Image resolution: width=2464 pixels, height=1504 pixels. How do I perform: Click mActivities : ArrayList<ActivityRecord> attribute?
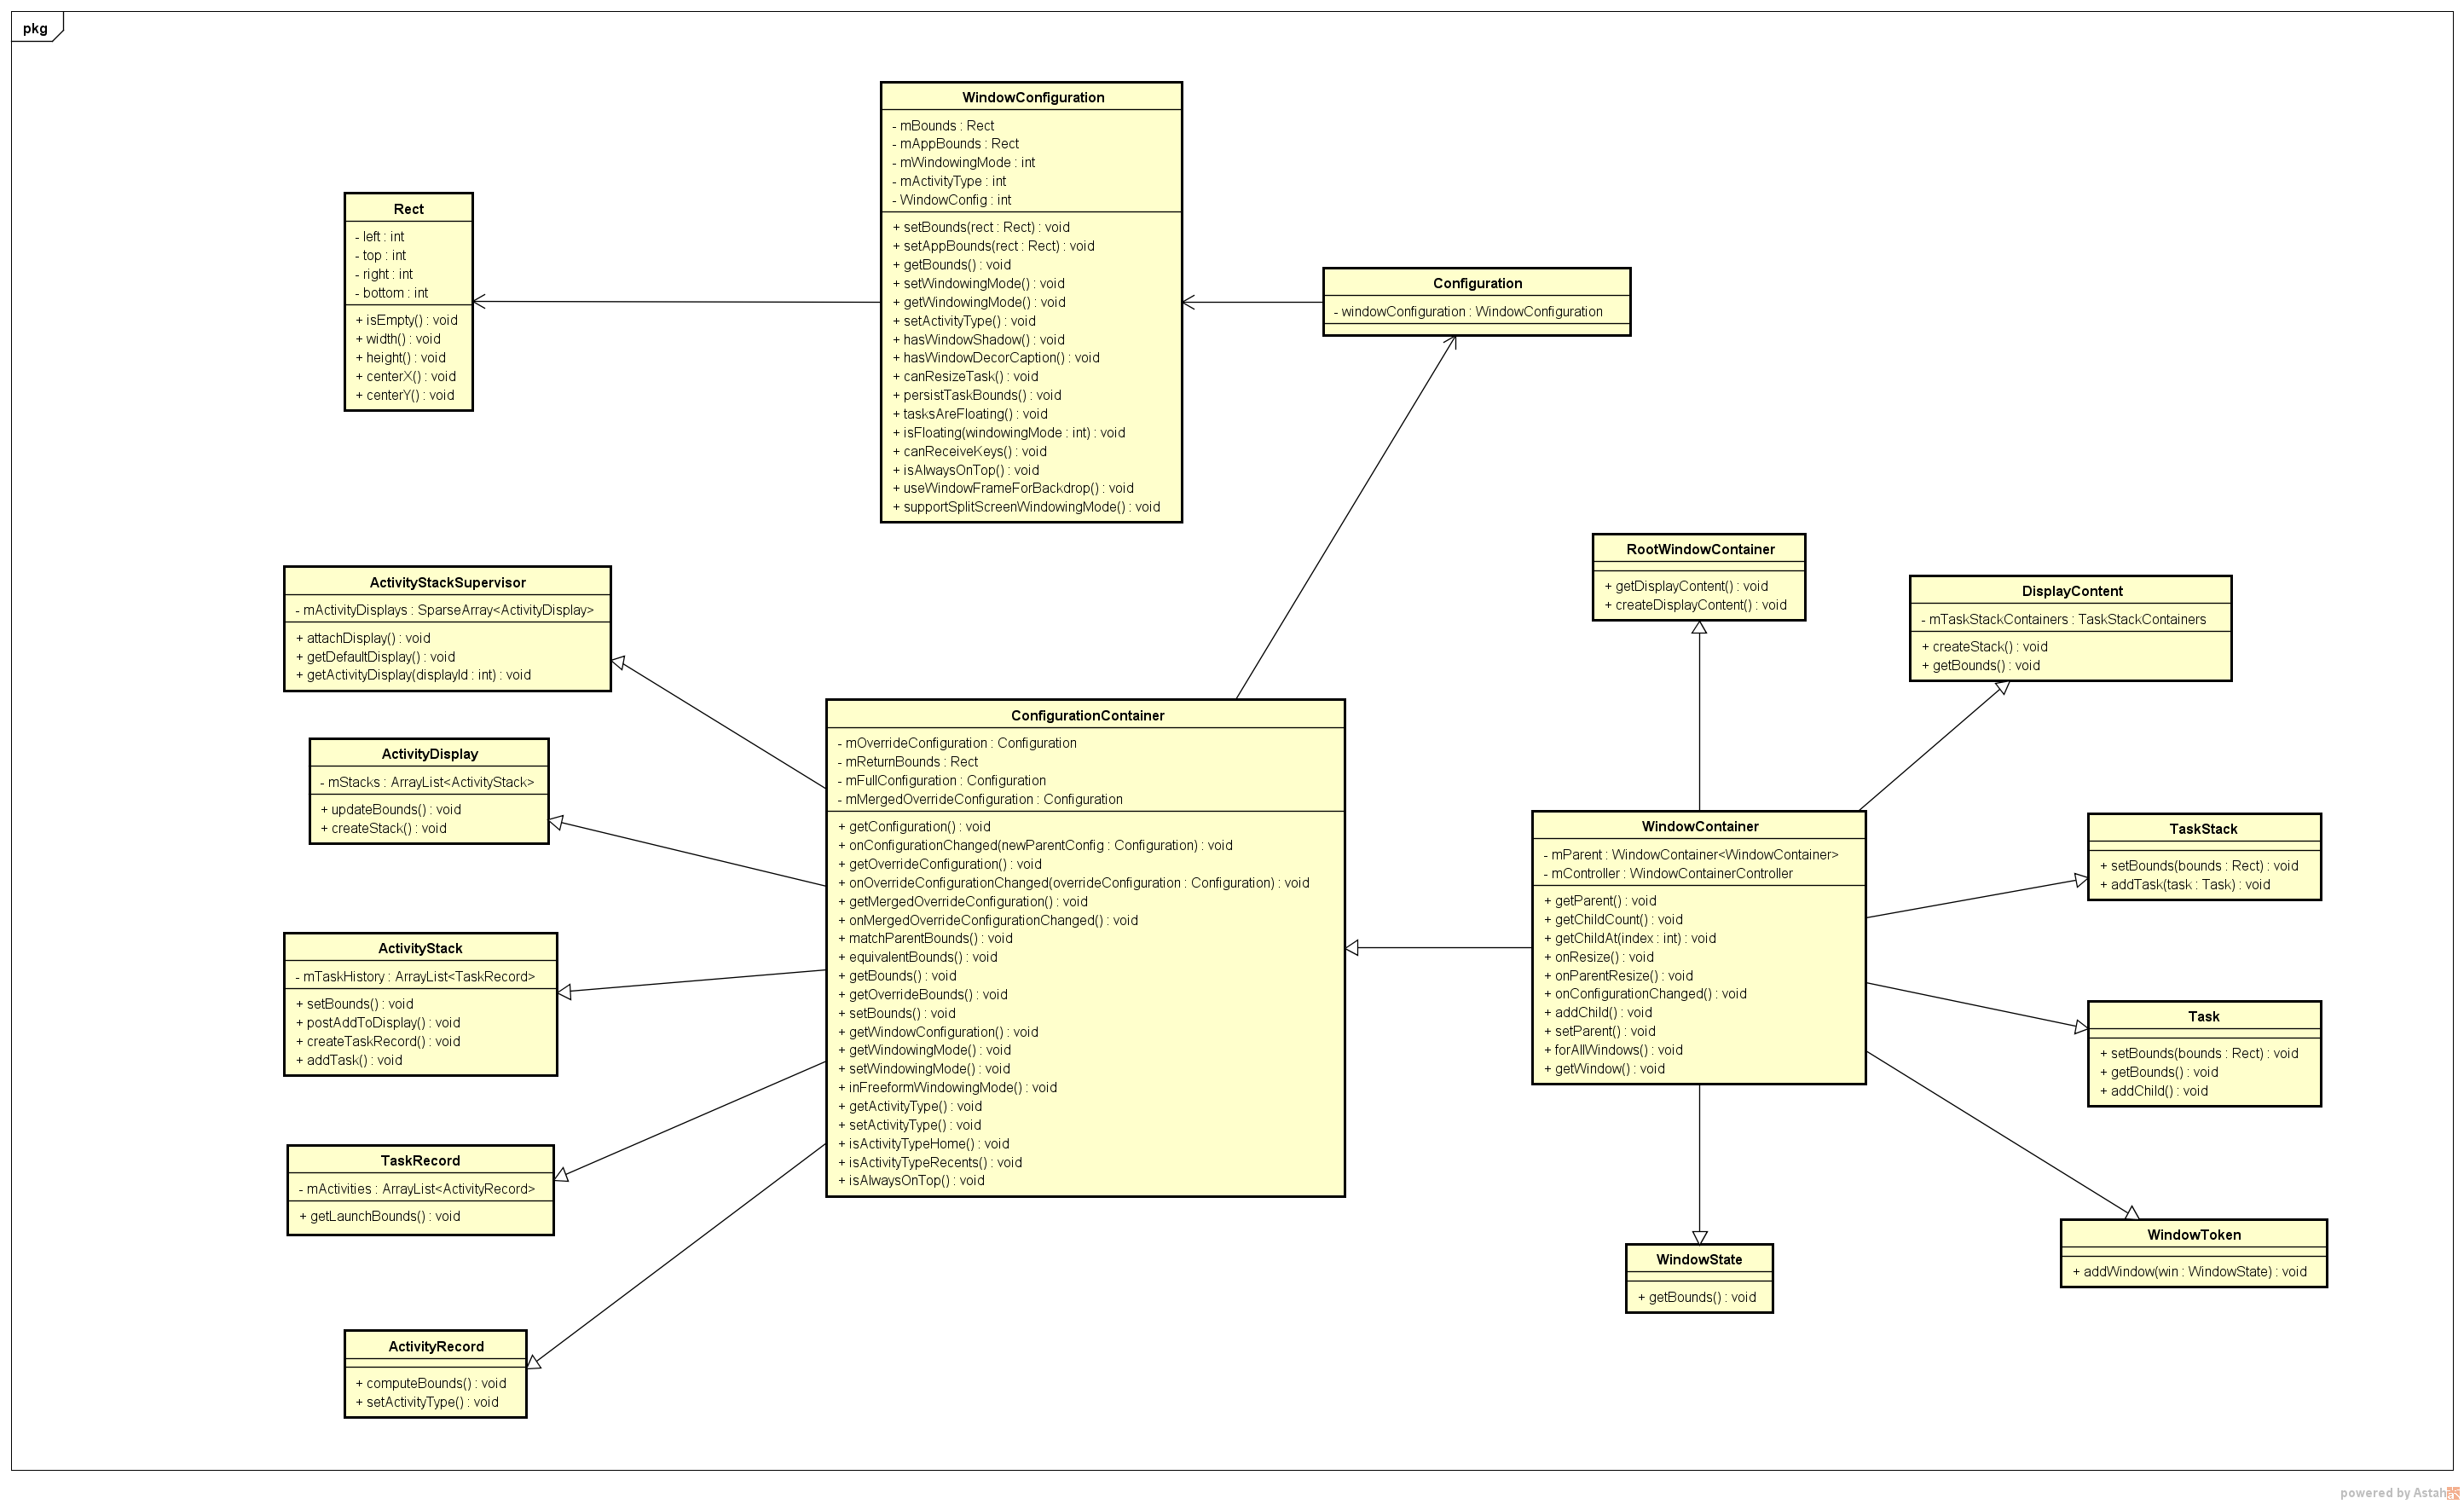(417, 1189)
